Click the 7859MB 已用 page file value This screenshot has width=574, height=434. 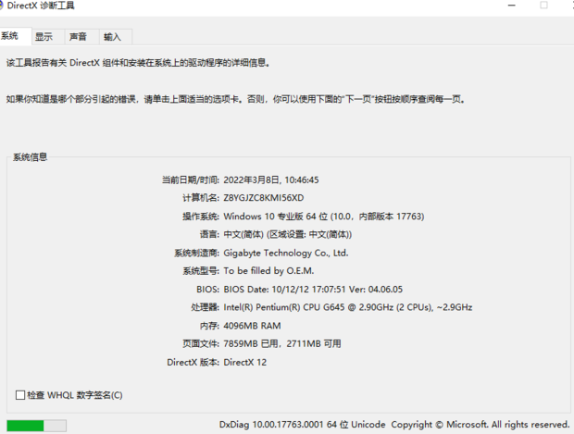tap(251, 343)
